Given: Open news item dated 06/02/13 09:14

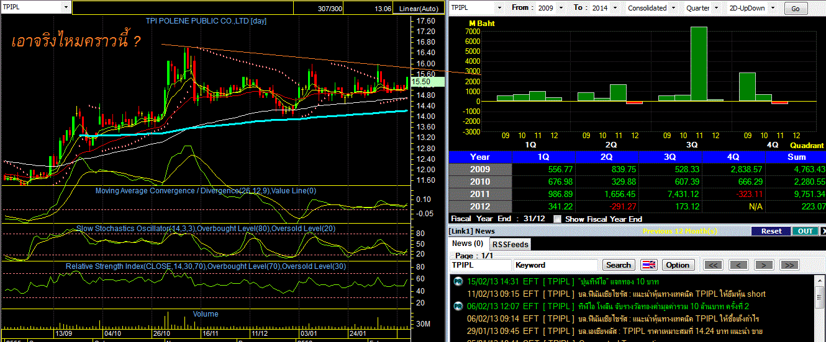Looking at the screenshot, I should click(x=632, y=318).
